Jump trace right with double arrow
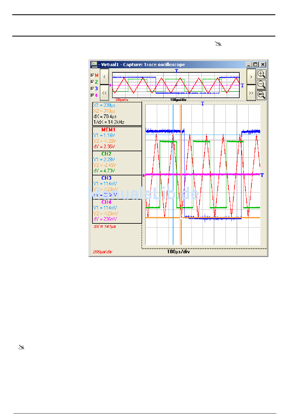 click(x=251, y=93)
